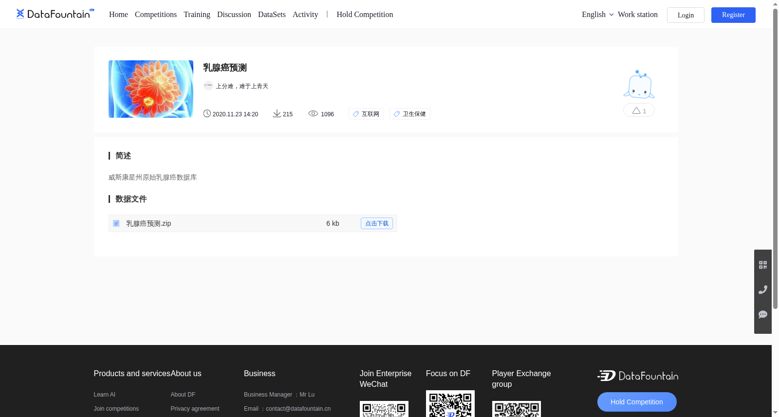Viewport: 779px width, 417px height.
Task: Select the 互联网 tag
Action: click(x=366, y=114)
